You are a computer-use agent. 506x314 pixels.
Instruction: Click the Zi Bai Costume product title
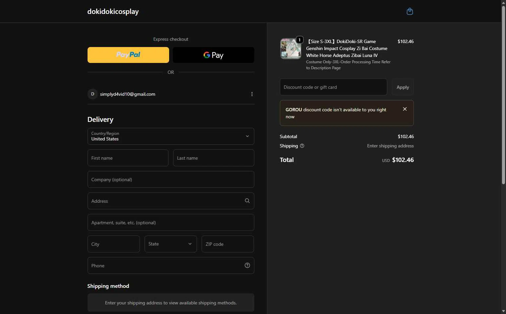347,48
